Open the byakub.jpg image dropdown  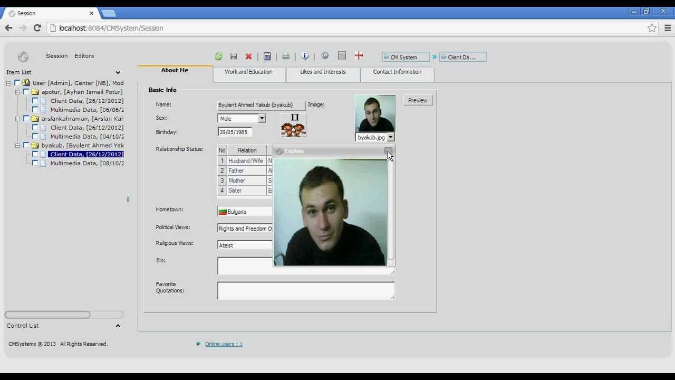(390, 137)
